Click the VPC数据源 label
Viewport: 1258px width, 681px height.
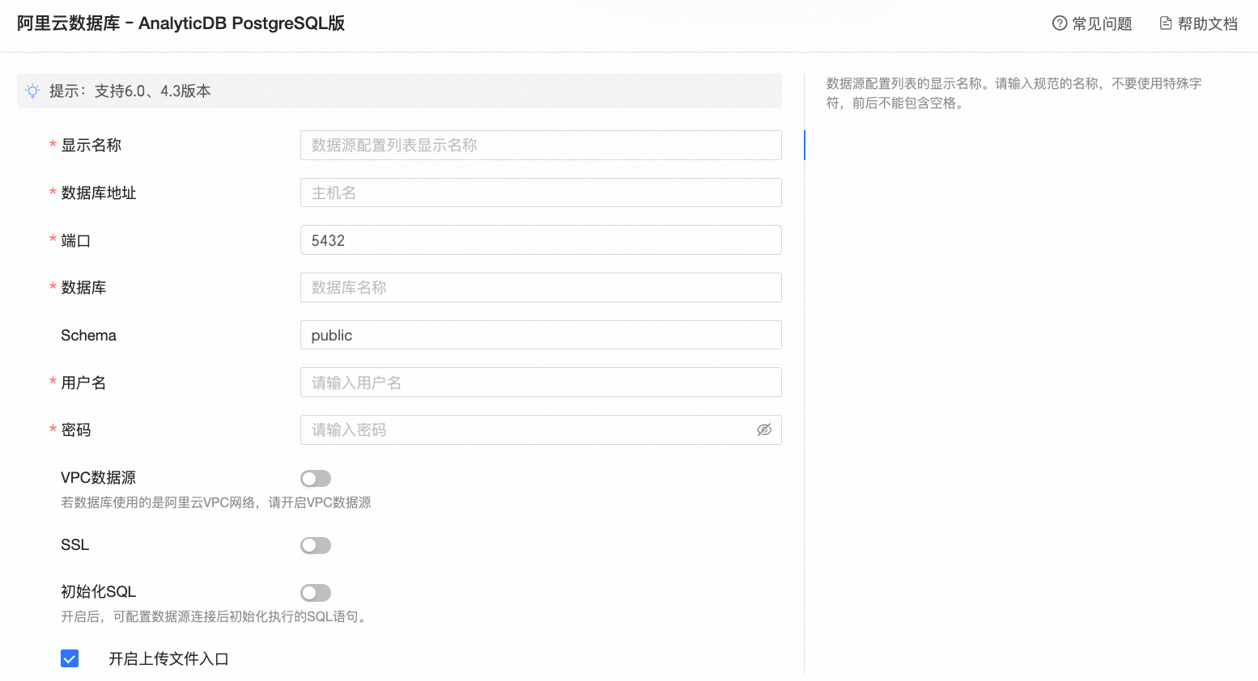pyautogui.click(x=98, y=477)
